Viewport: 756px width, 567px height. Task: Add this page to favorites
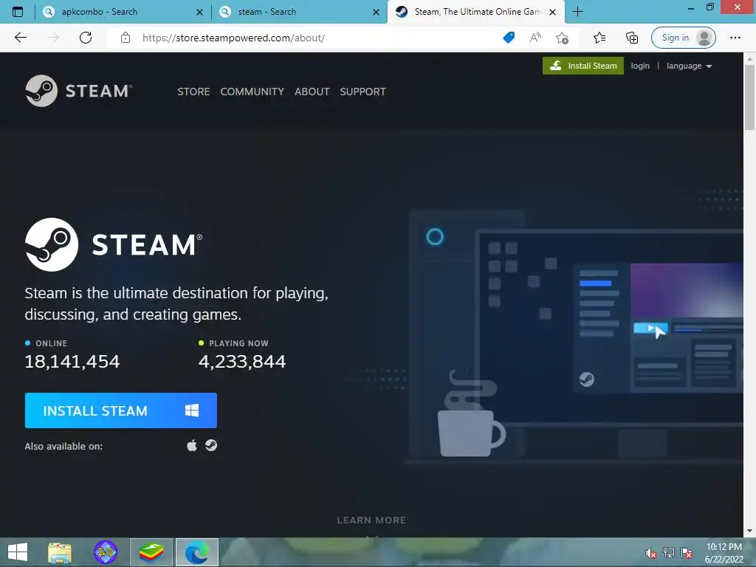tap(562, 38)
